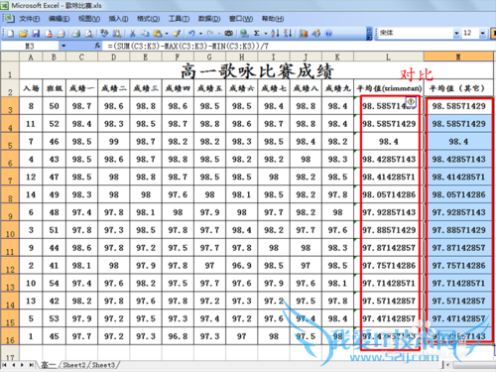Open the Name Box dropdown arrow
Viewport: 496px width, 372px height.
click(x=63, y=46)
